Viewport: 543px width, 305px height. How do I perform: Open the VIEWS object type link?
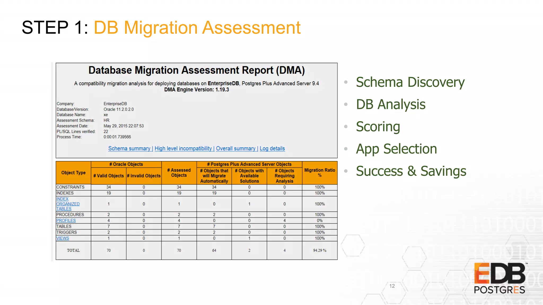click(x=63, y=238)
